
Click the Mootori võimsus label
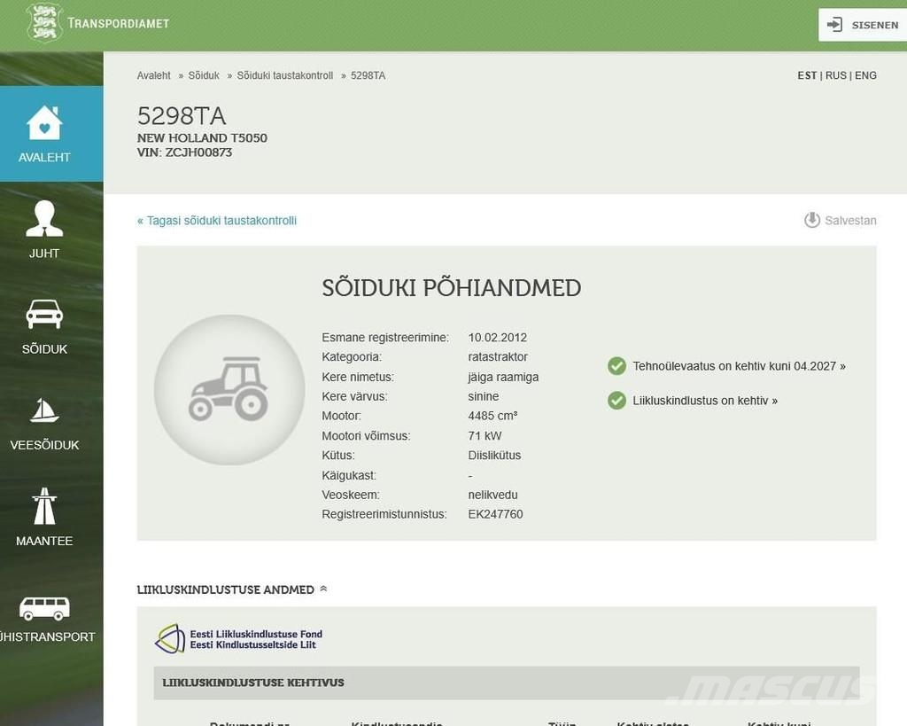click(x=366, y=436)
